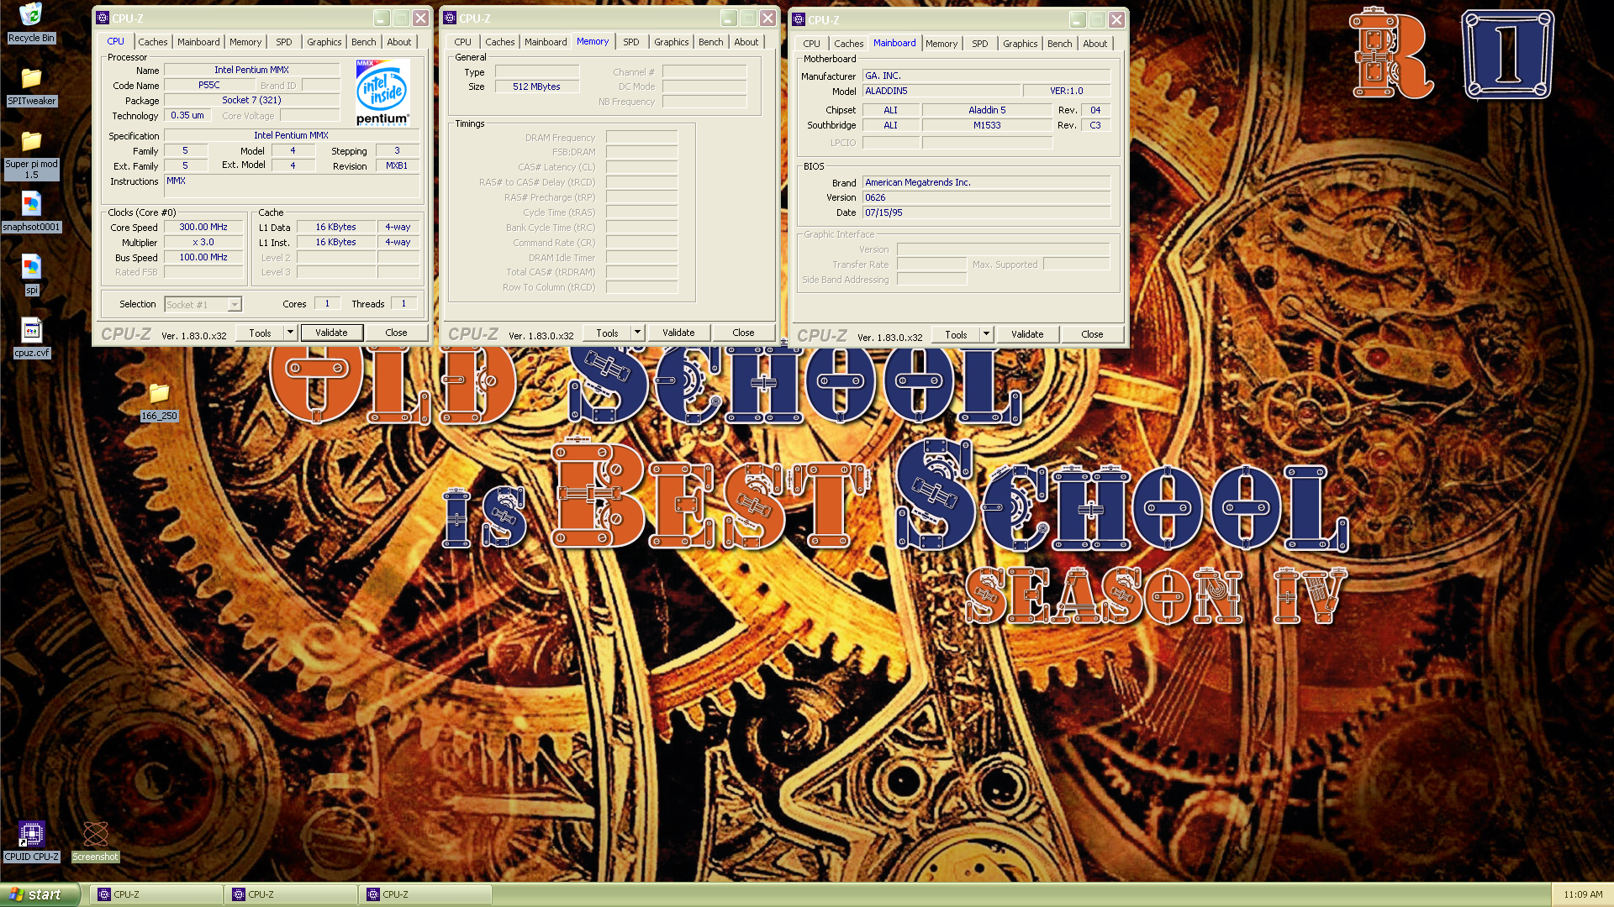This screenshot has height=907, width=1614.
Task: Open About tab in CPU window
Action: tap(399, 42)
